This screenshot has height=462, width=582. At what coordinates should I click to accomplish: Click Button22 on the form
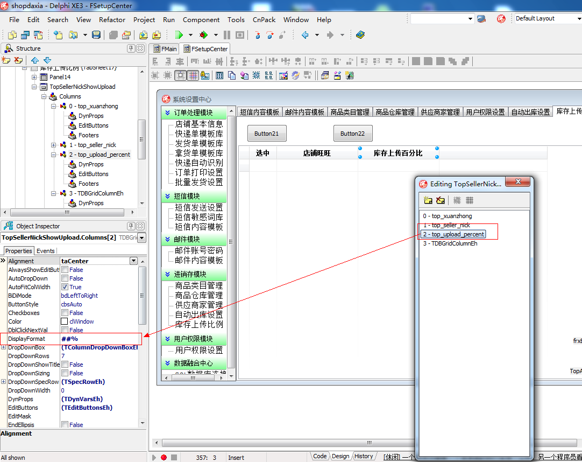coord(353,134)
